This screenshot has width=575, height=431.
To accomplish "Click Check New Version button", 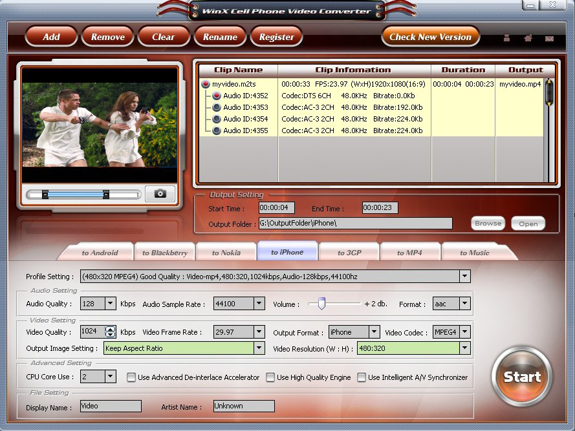I will tap(430, 37).
